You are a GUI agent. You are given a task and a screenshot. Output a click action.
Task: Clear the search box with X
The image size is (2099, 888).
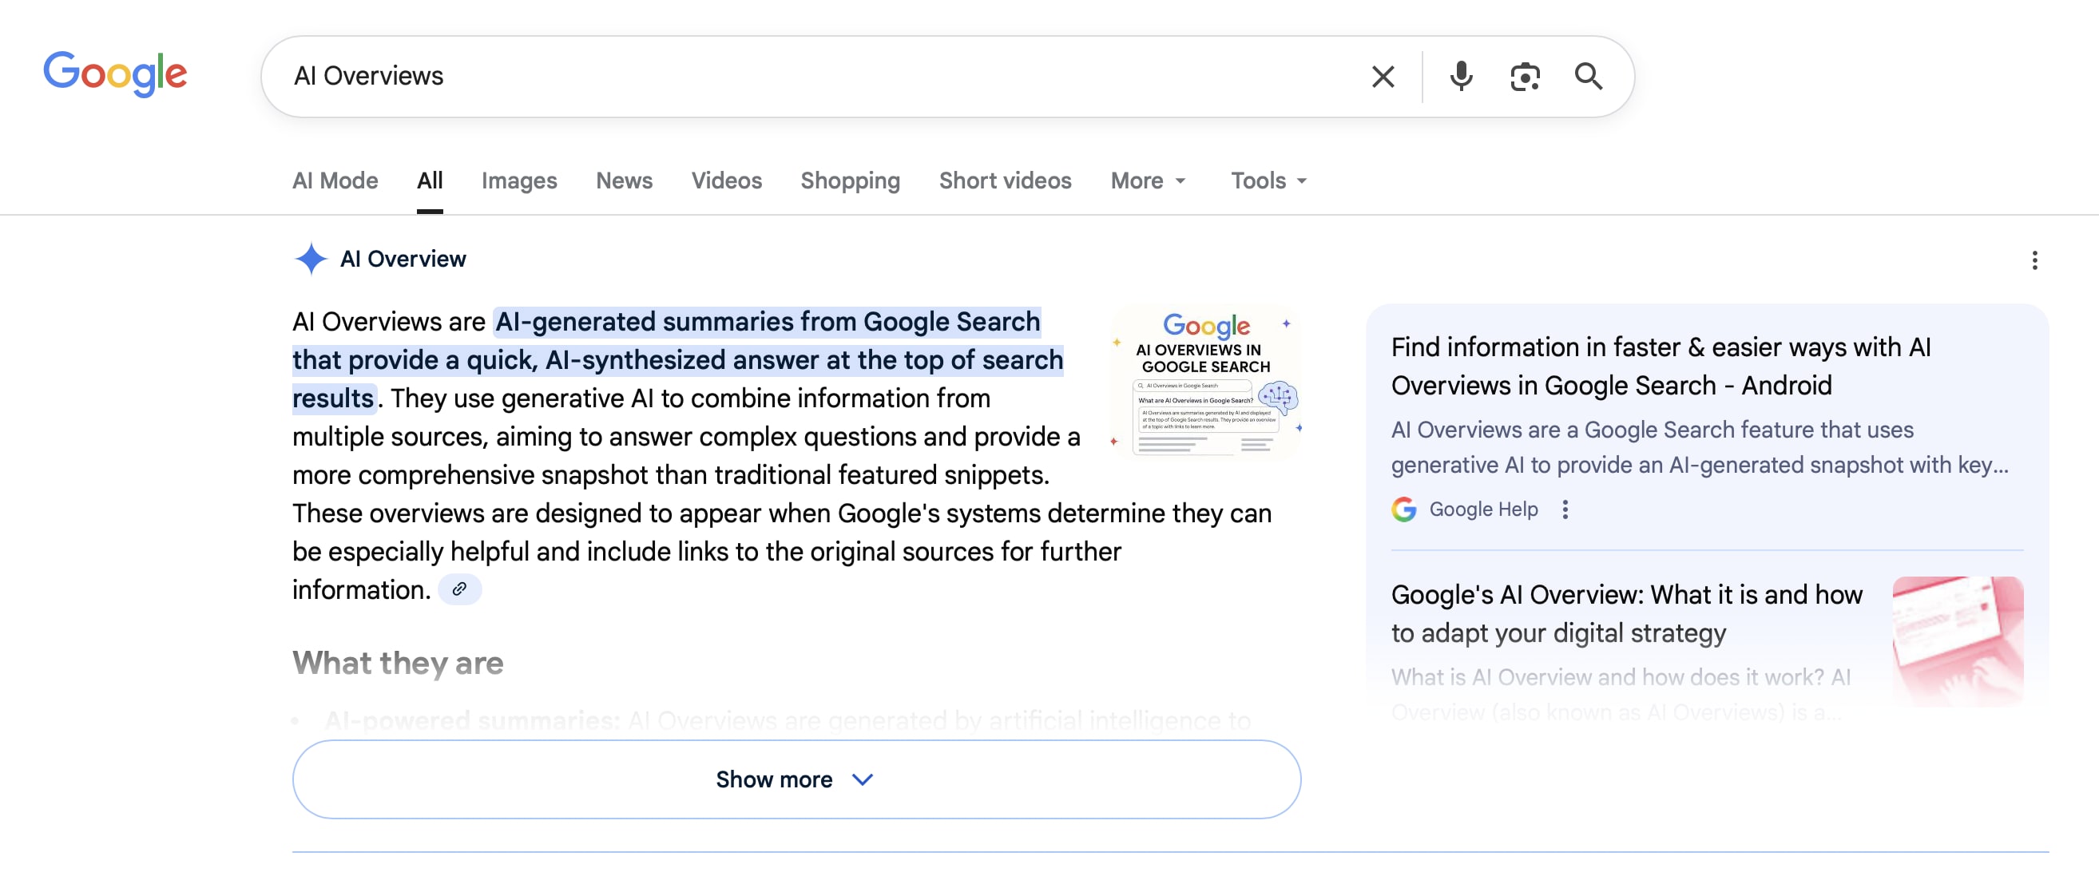pos(1383,77)
